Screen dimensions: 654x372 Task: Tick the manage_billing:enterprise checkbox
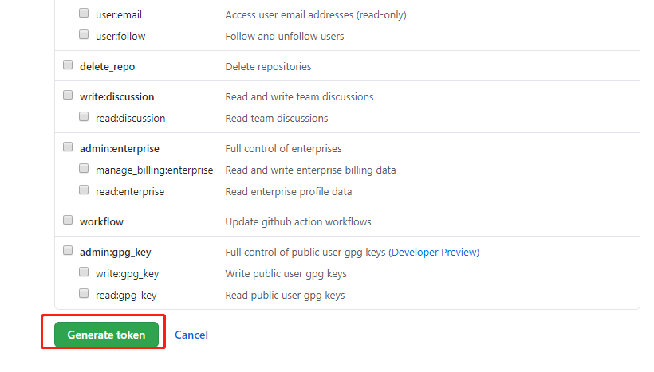pos(84,168)
